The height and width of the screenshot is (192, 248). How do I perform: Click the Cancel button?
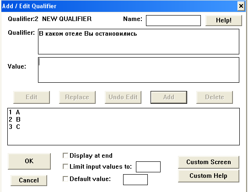[x=29, y=180]
